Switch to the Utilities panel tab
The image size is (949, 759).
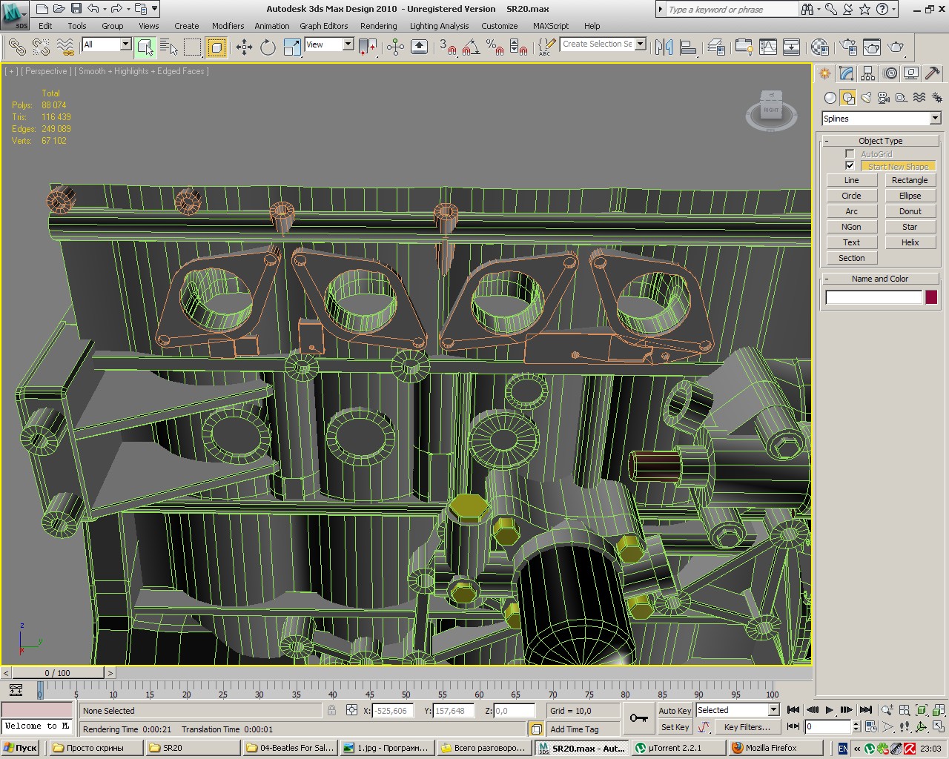click(x=933, y=73)
